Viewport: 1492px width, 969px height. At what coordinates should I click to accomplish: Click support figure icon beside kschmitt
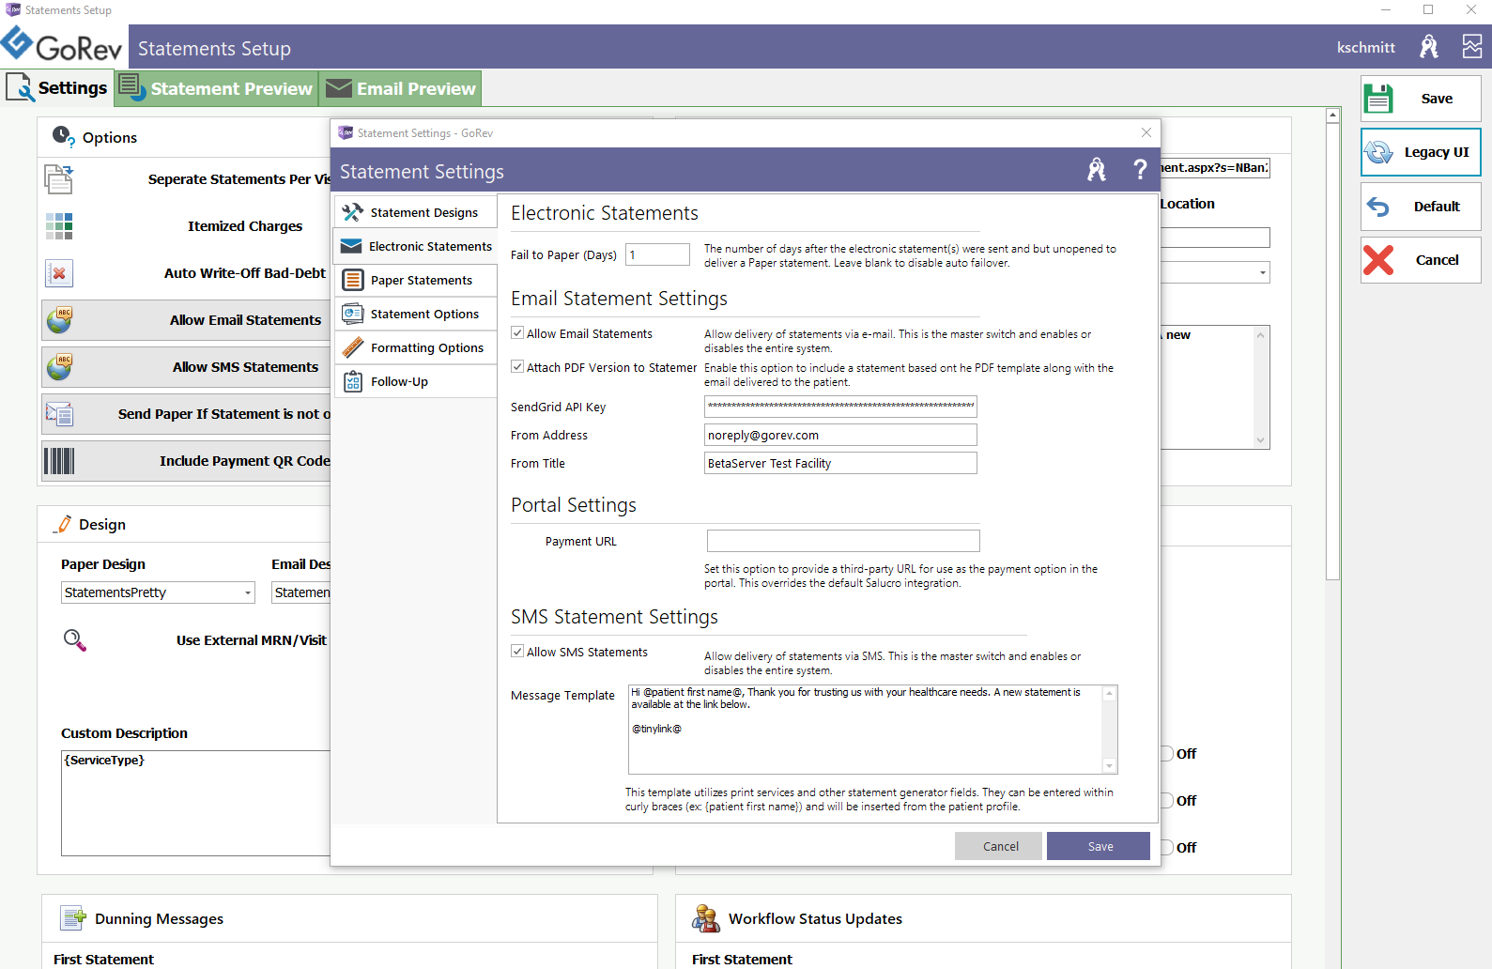click(1429, 46)
